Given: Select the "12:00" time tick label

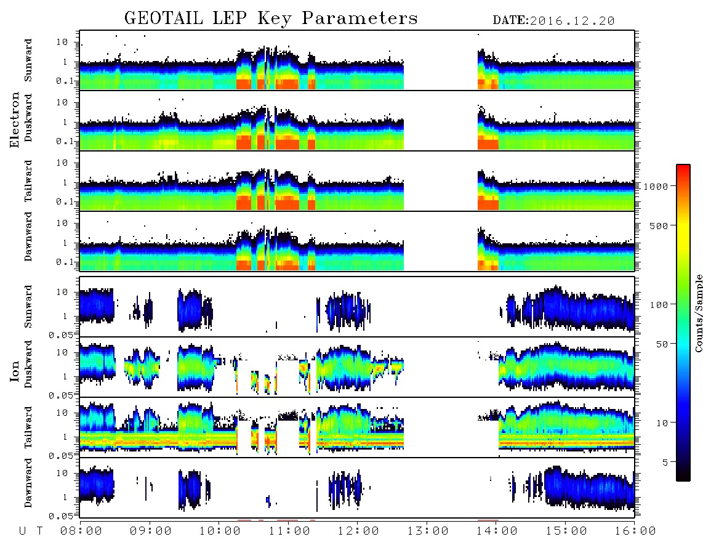Looking at the screenshot, I should (358, 531).
